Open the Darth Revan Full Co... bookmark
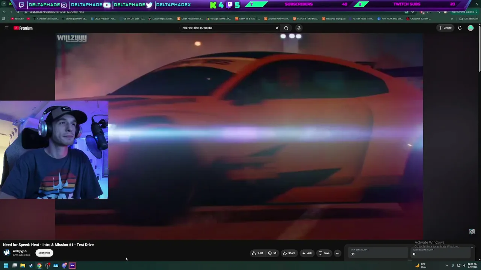 click(x=190, y=19)
